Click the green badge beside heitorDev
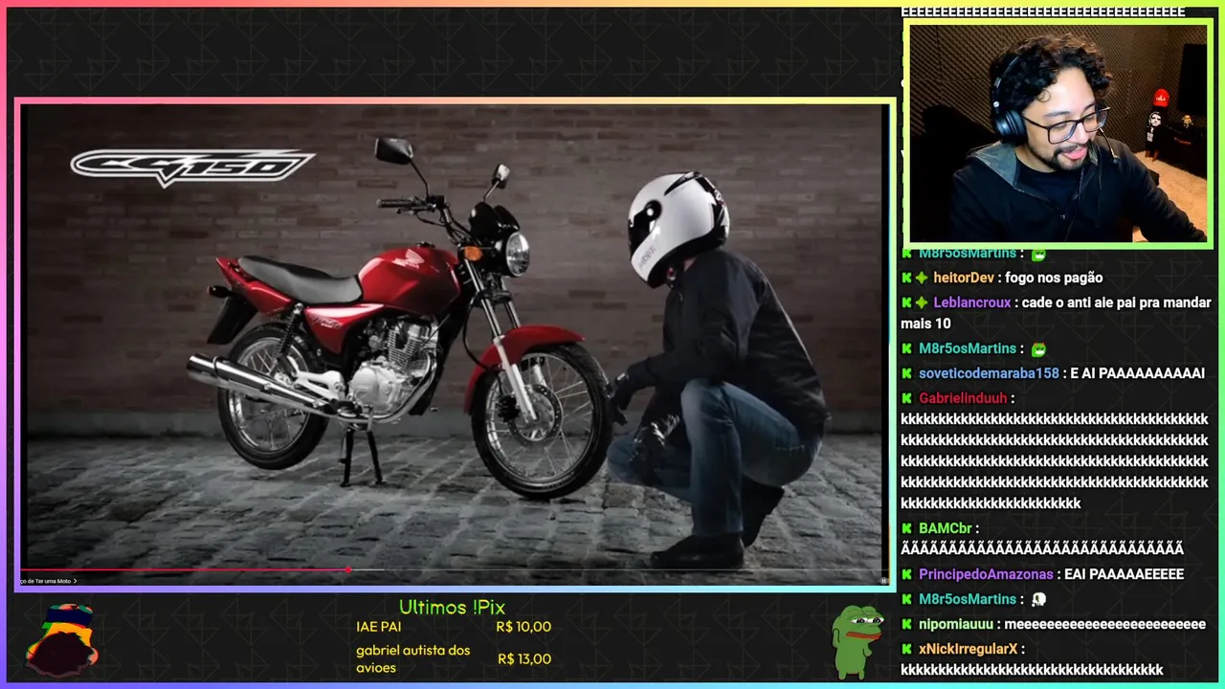 [x=906, y=278]
